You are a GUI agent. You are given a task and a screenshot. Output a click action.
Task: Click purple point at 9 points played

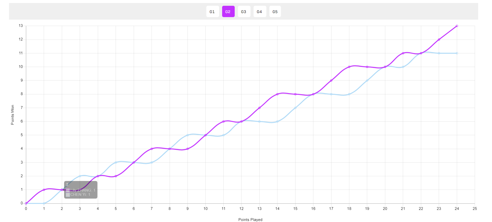click(x=187, y=149)
